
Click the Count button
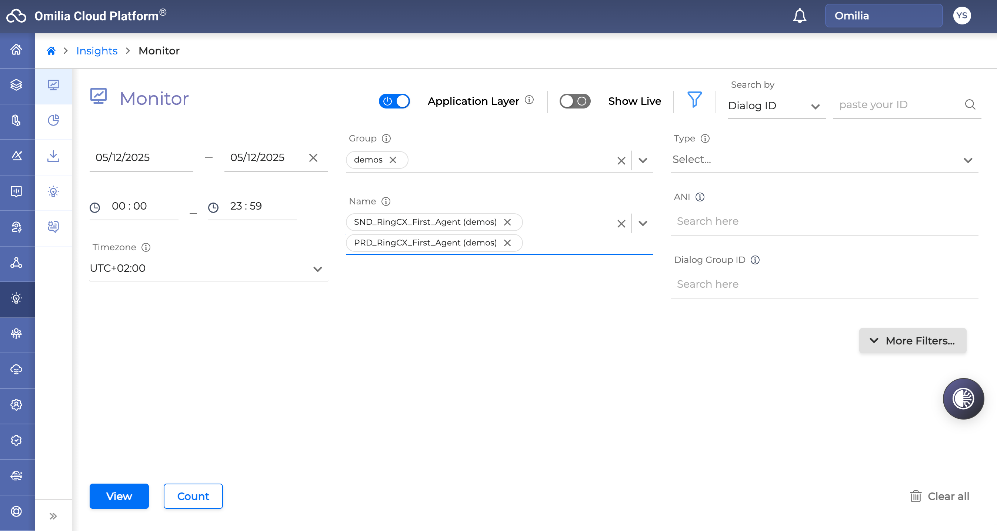pos(193,496)
